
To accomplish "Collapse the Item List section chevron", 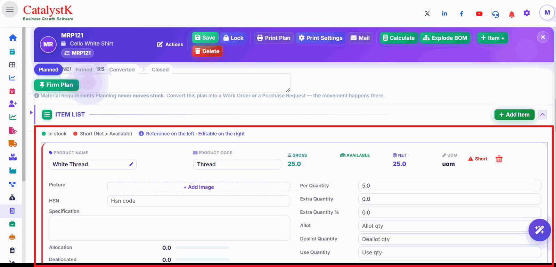I will coord(542,114).
